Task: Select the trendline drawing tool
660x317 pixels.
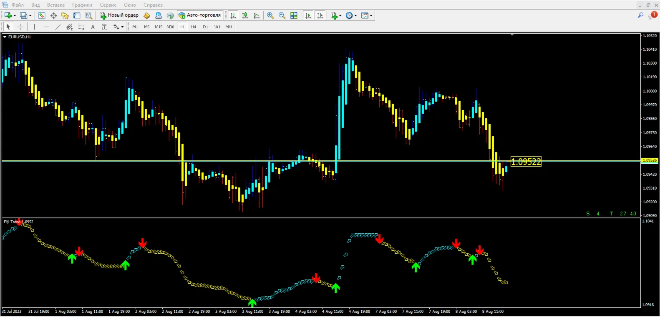Action: (58, 27)
